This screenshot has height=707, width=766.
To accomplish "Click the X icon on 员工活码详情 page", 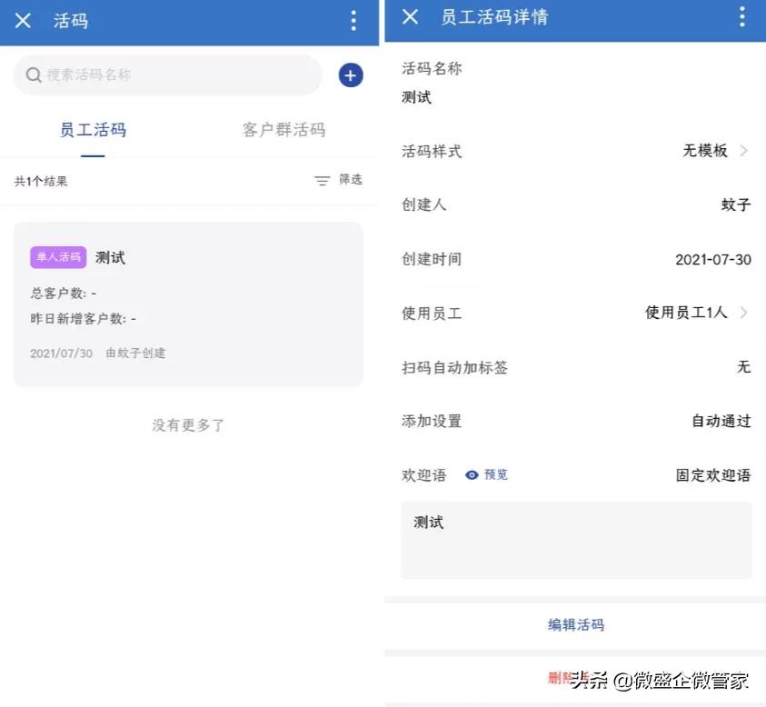I will [410, 16].
